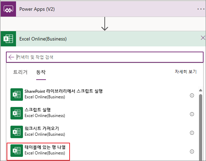The height and width of the screenshot is (161, 206).
Task: Click scroll up arrow of action list
Action: point(200,90)
